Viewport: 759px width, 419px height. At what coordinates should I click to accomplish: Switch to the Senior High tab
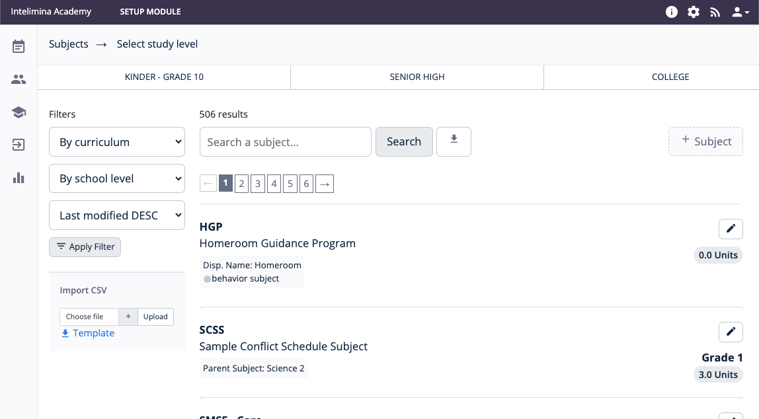[x=417, y=77]
